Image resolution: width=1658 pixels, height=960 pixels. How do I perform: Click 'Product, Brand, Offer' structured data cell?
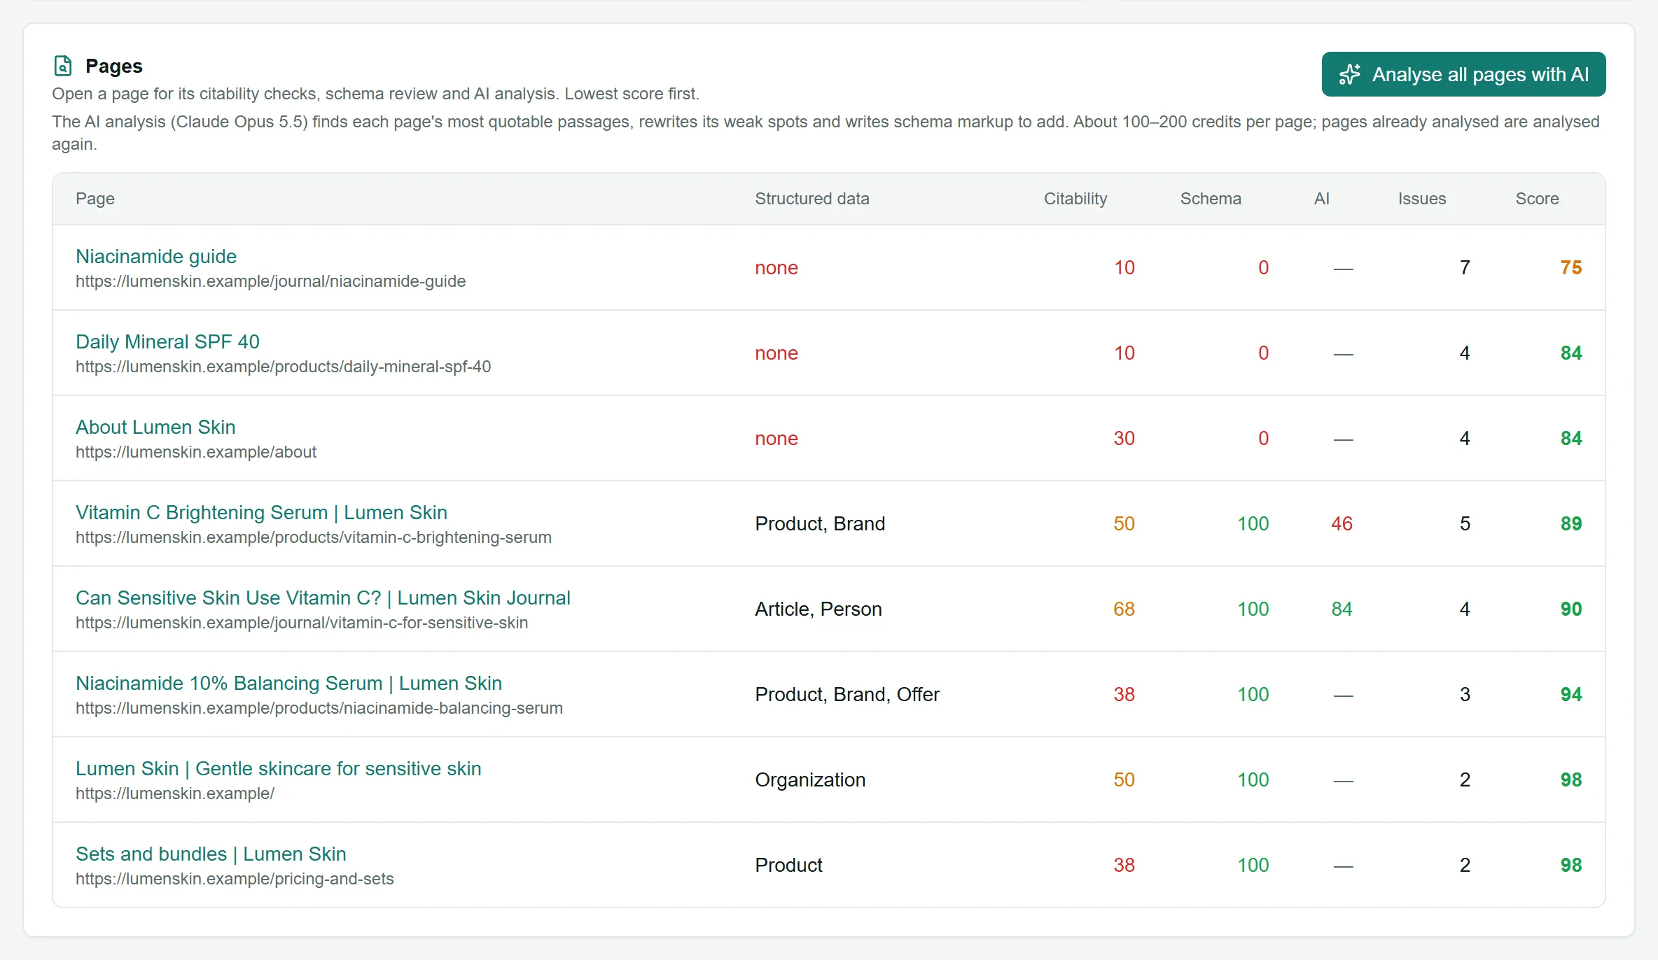[847, 694]
